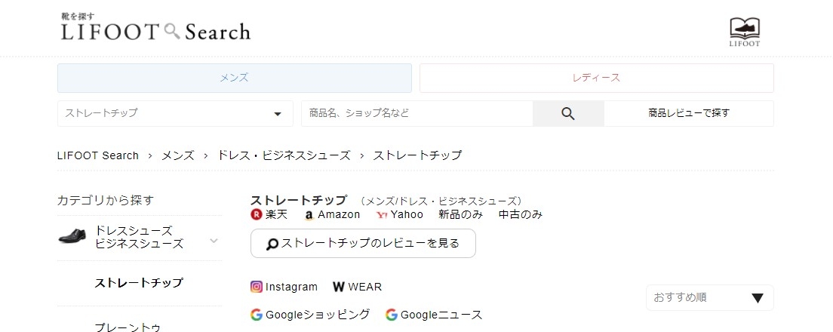The width and height of the screenshot is (833, 332).
Task: Click ストレートチップのレビューを見る button
Action: click(363, 244)
